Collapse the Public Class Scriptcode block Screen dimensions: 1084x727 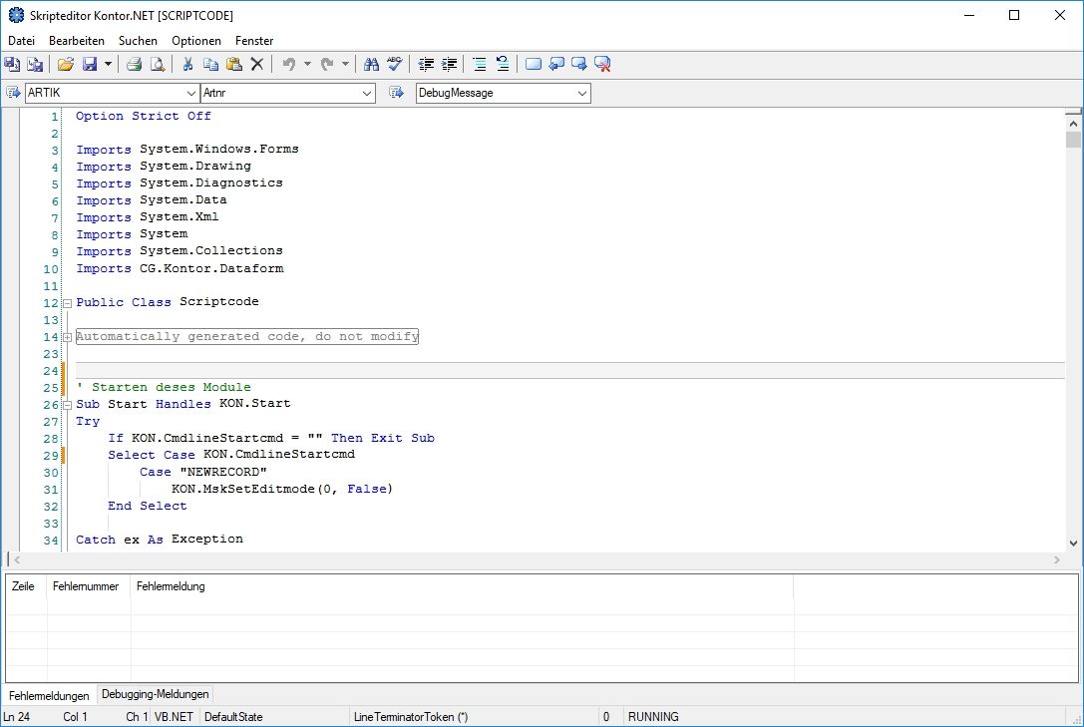[67, 302]
